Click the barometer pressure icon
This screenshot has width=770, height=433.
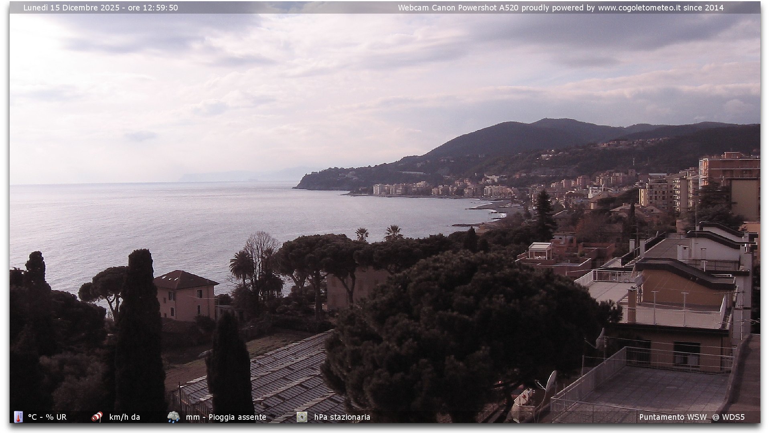pyautogui.click(x=302, y=417)
